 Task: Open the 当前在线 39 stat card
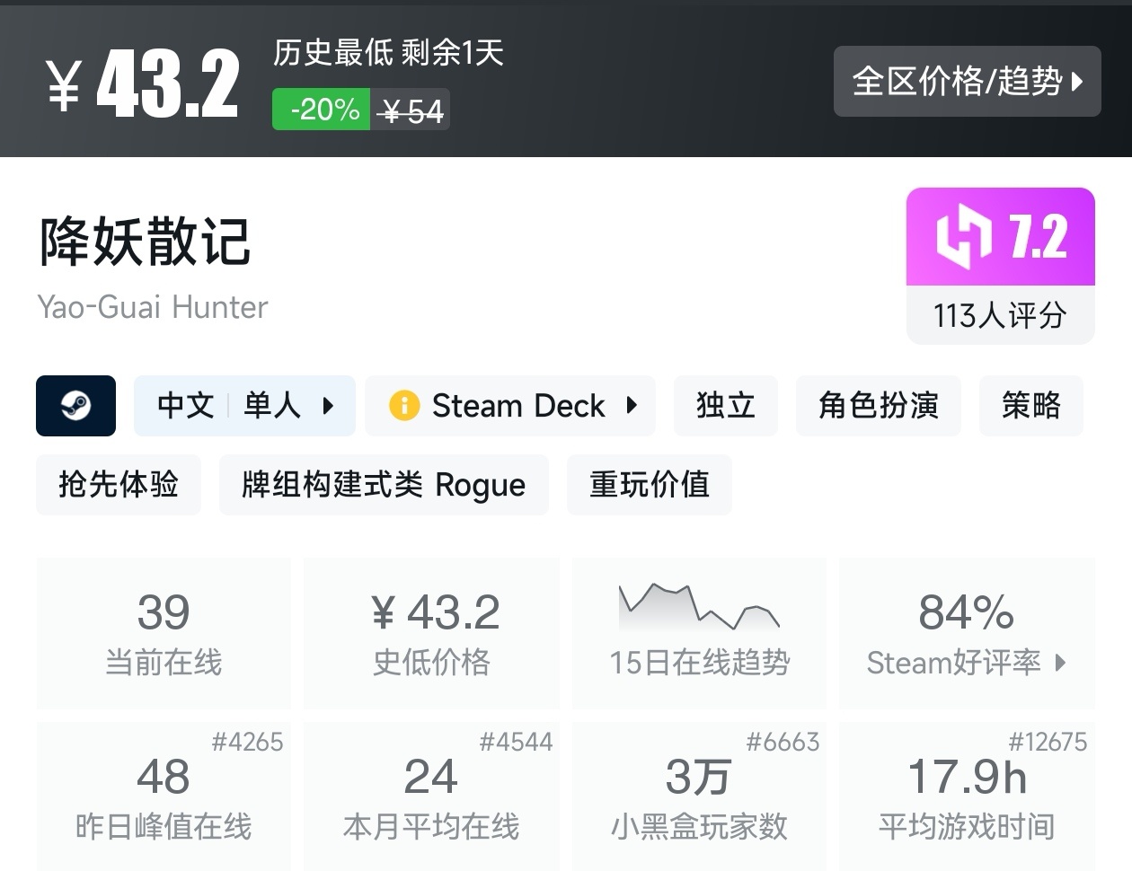pyautogui.click(x=164, y=633)
